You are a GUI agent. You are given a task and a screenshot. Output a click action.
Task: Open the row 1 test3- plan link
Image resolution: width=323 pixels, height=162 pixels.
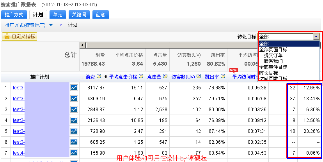[19, 88]
